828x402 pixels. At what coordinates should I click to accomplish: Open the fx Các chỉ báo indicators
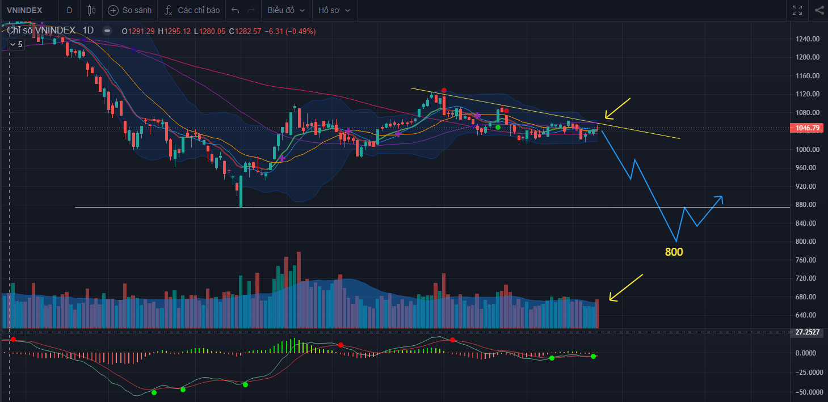click(192, 10)
